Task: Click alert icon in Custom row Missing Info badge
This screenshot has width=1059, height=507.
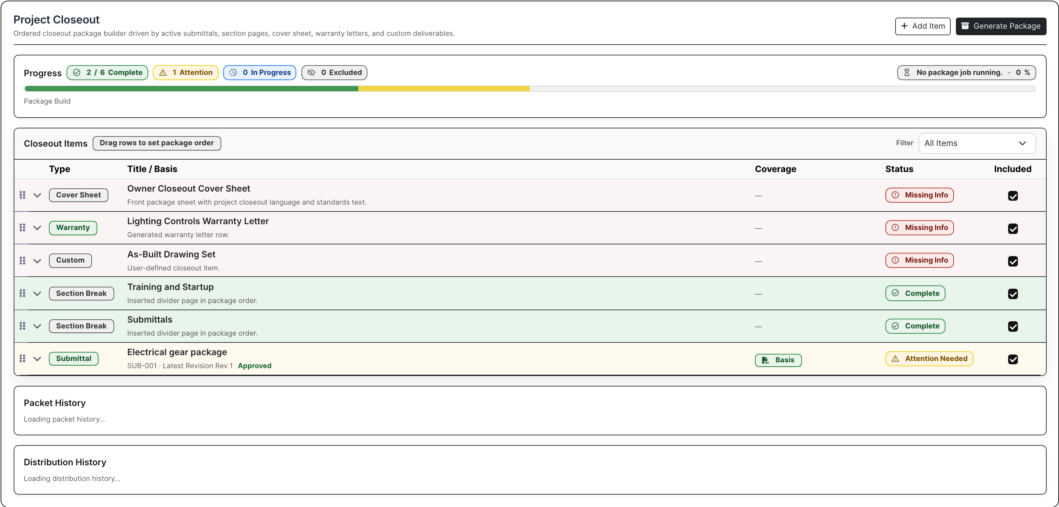Action: pos(895,260)
